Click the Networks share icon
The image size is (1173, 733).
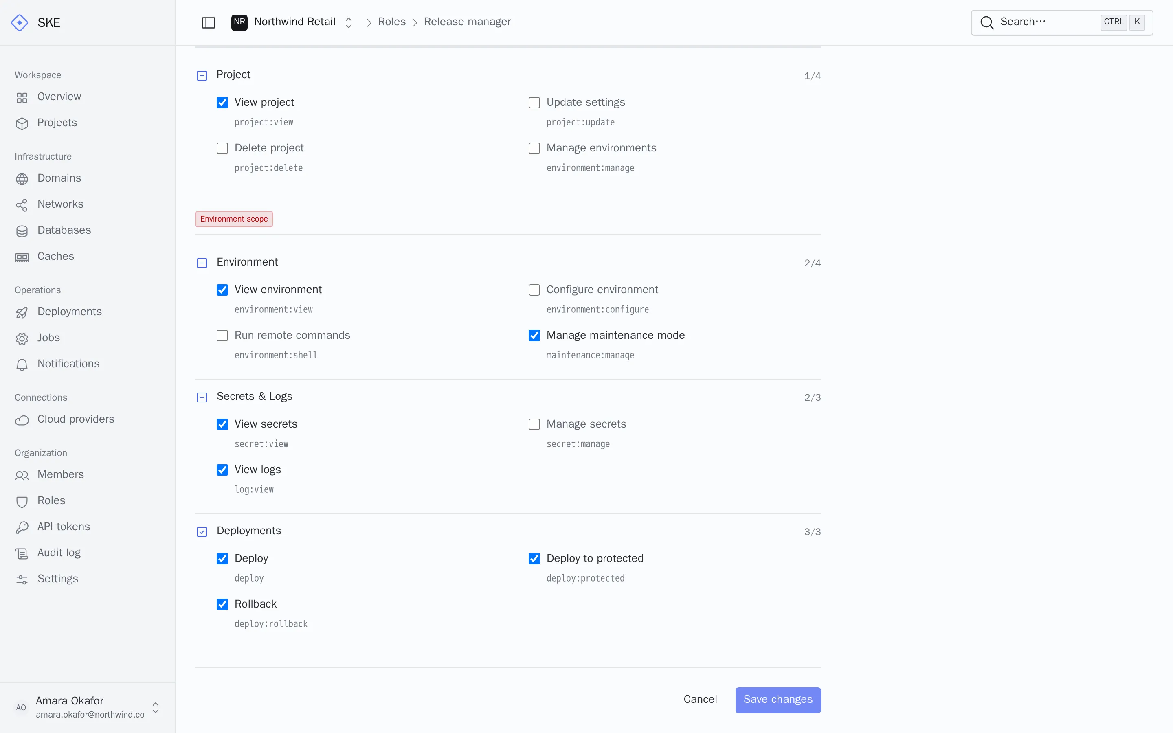[22, 205]
